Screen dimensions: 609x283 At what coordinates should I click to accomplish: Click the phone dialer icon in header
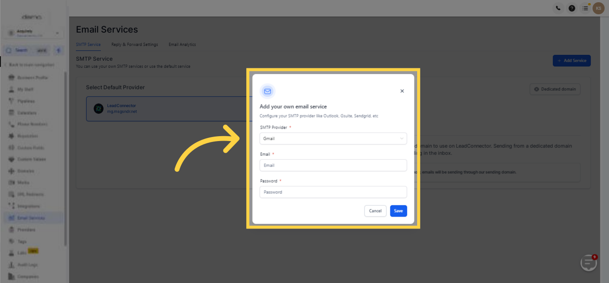pyautogui.click(x=558, y=8)
